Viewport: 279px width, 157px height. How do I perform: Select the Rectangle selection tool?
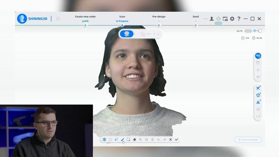click(x=128, y=140)
